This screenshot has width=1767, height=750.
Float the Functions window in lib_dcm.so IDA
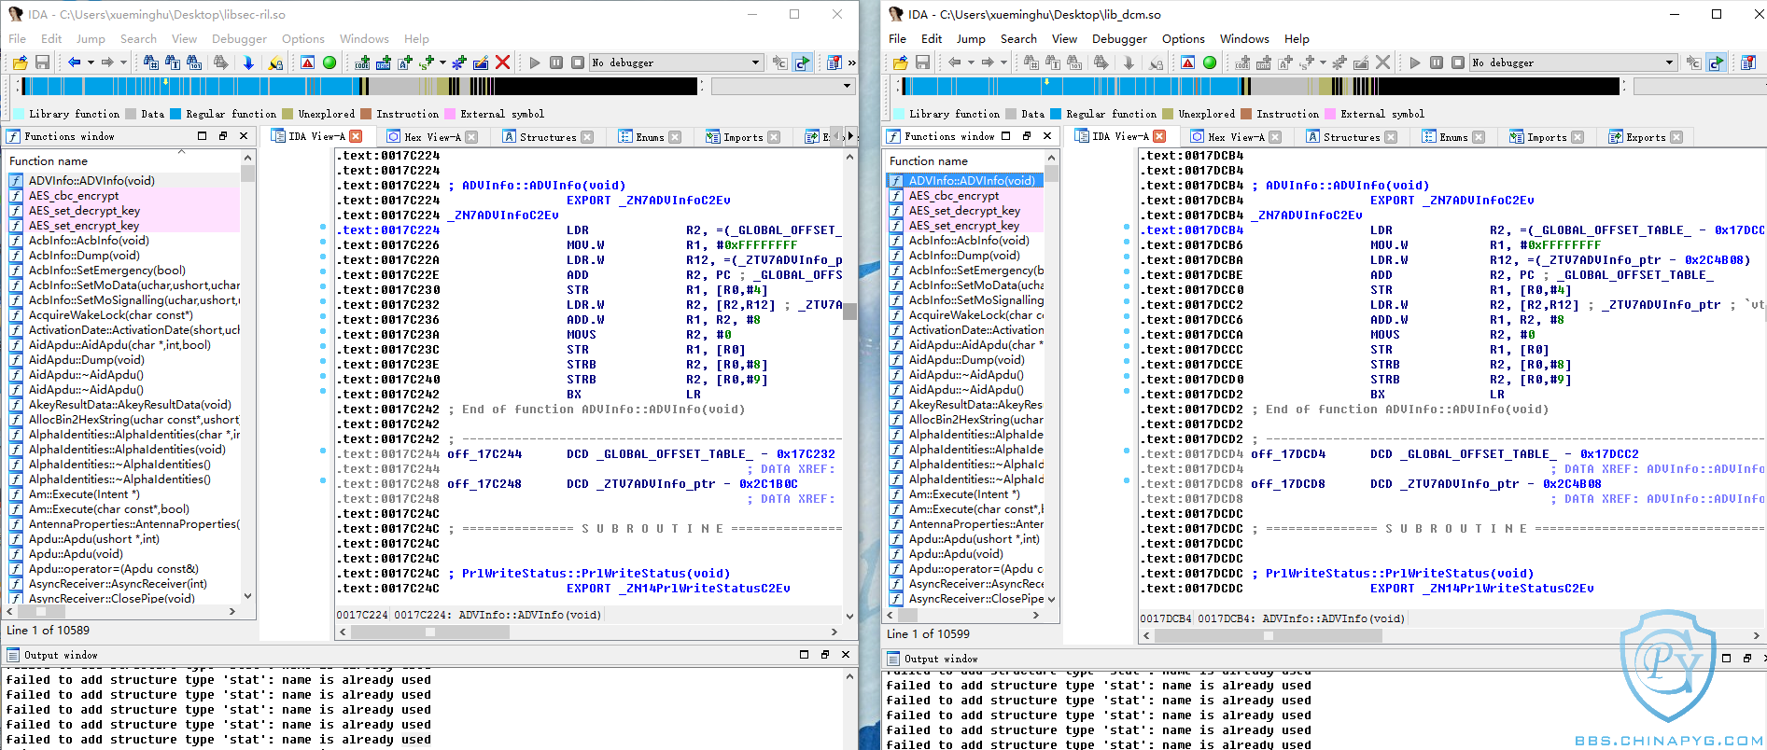1026,136
